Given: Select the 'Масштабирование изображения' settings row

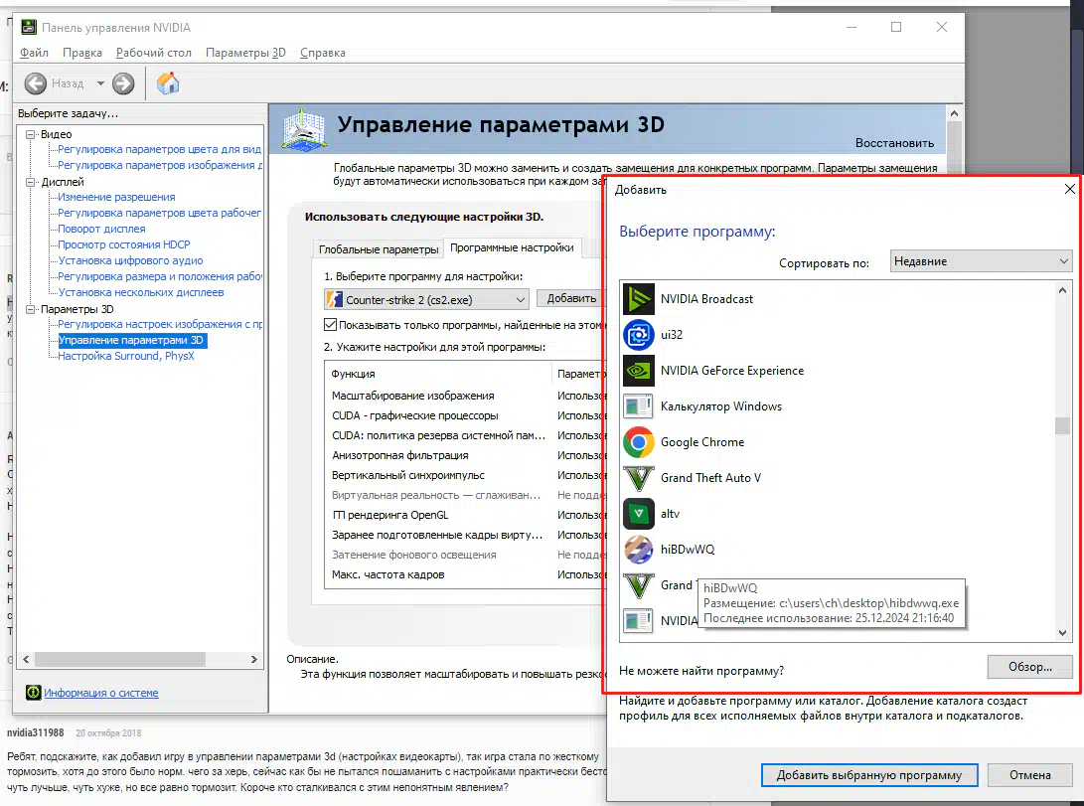Looking at the screenshot, I should coord(465,396).
